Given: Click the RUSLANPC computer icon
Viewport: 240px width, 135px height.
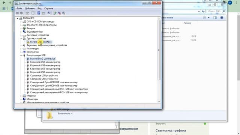Looking at the screenshot, I should [x=21, y=18].
